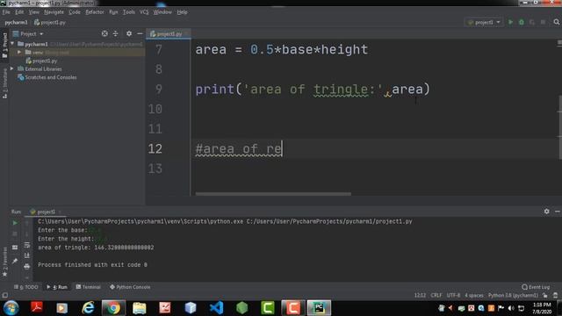
Task: Open Visual Studio Code from taskbar
Action: (217, 308)
